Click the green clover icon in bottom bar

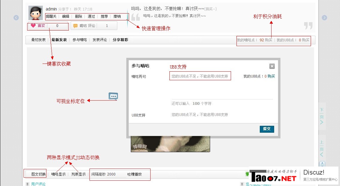click(247, 174)
